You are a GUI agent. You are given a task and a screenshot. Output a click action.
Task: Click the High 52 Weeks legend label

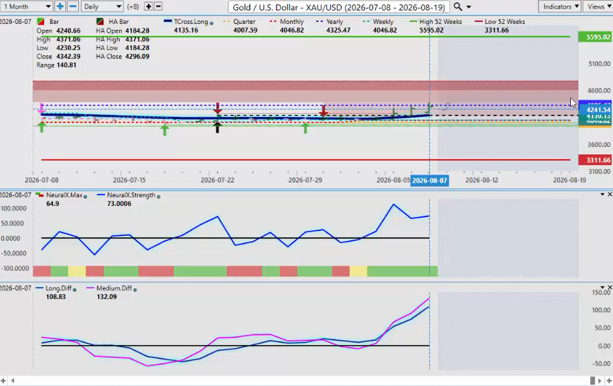[441, 21]
